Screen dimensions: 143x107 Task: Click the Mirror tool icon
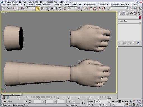[131, 9]
